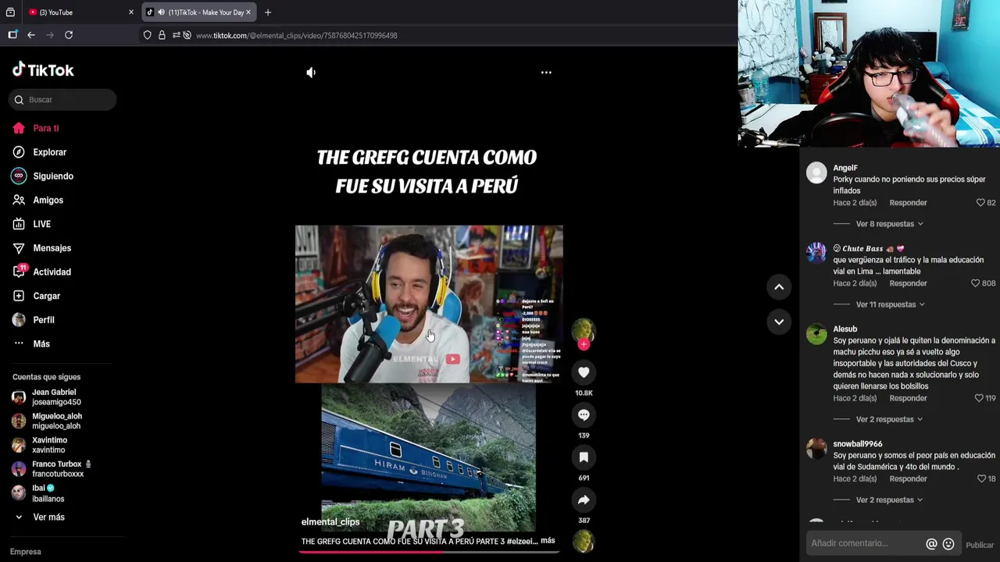Image resolution: width=1000 pixels, height=562 pixels.
Task: Open a new browser tab
Action: 268,12
